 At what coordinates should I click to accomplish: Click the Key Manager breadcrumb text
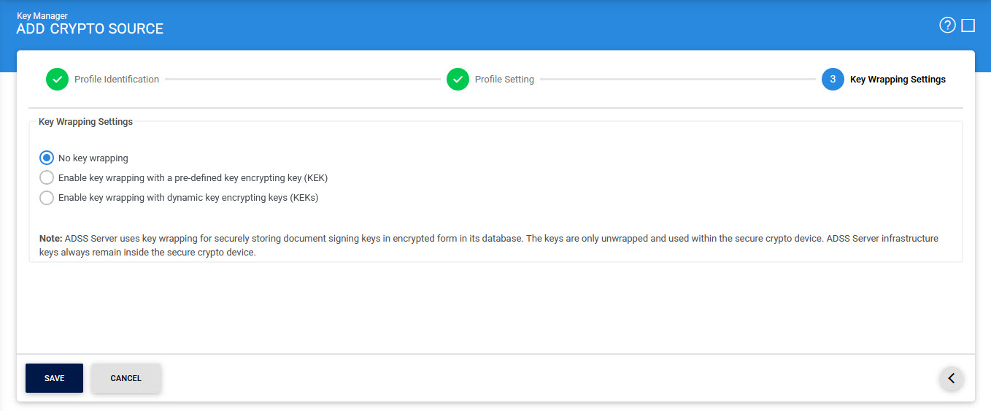pos(42,15)
